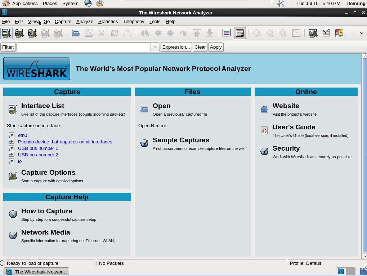Click into the Filter text field

tap(84, 47)
